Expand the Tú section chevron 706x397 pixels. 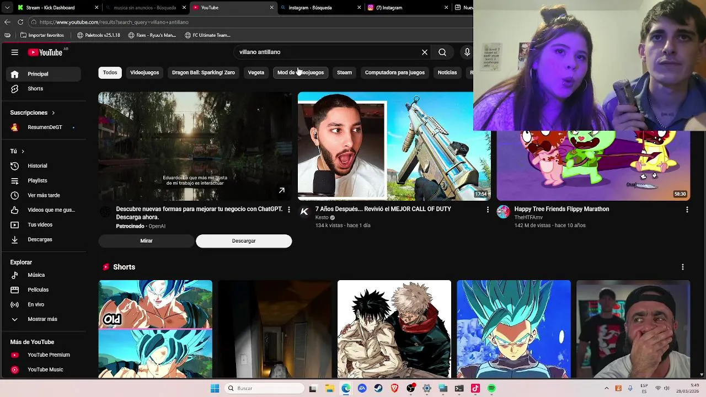[23, 151]
